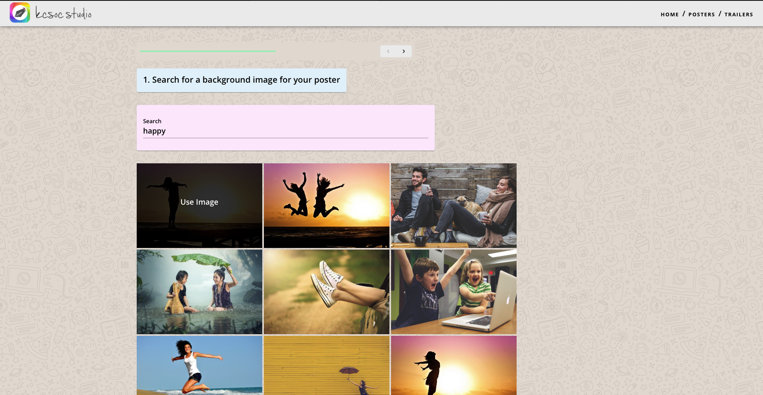763x395 pixels.
Task: Select the two people jumping at sunset image
Action: (x=327, y=205)
